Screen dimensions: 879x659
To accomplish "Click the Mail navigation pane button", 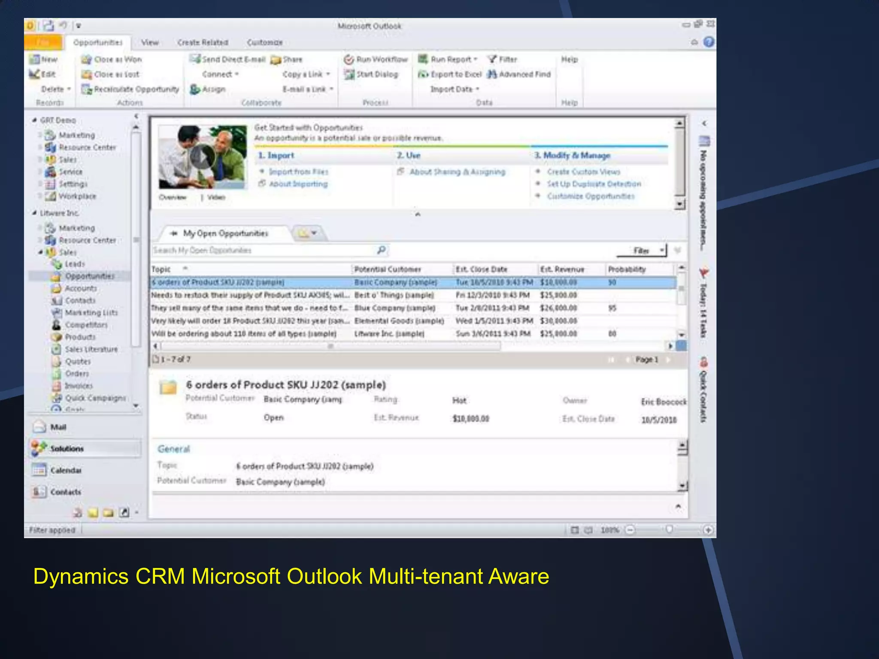I will coord(85,427).
